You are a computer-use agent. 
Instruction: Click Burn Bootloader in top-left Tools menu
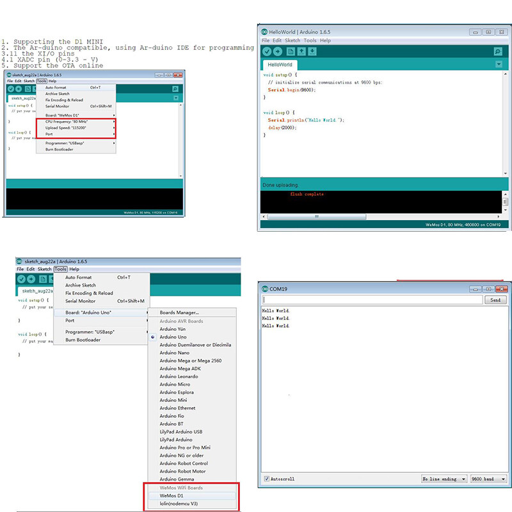(x=76, y=149)
